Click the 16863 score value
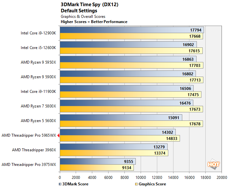The height and width of the screenshot is (187, 230). pos(188,59)
